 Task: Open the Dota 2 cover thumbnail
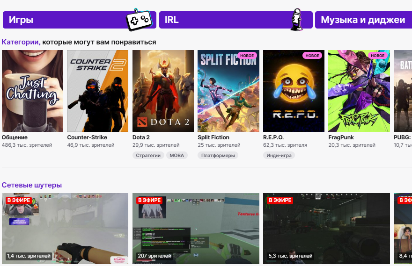coord(163,91)
